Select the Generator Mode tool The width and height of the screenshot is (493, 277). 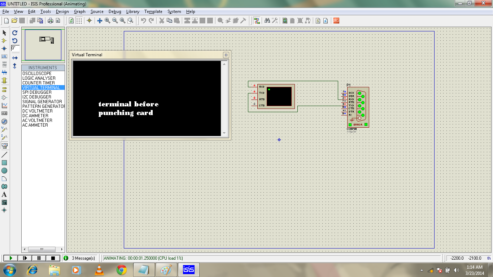point(5,122)
